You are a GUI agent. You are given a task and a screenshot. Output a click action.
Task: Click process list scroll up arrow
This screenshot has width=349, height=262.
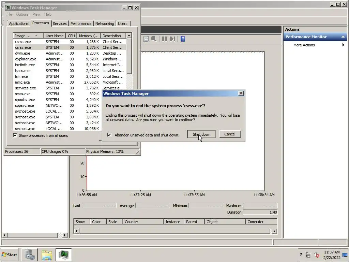click(129, 35)
